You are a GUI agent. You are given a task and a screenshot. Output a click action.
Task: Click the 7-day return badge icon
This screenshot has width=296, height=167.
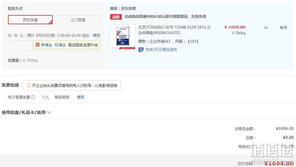coord(141,50)
